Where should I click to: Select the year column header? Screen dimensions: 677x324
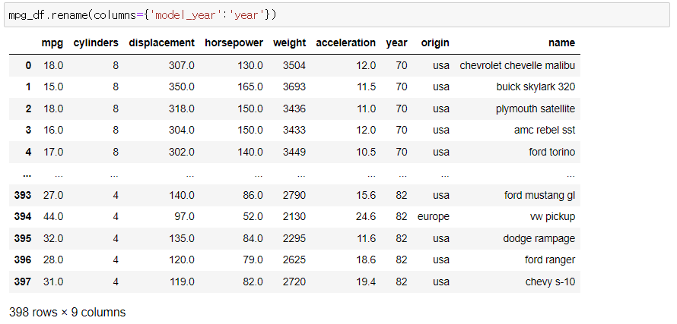[396, 43]
